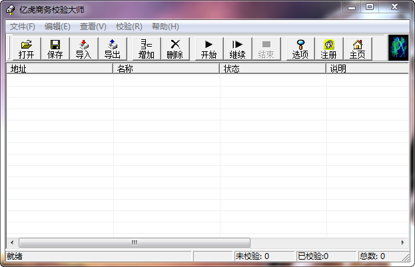Click the horizontal scrollbar thumb
The image size is (415, 267).
pyautogui.click(x=135, y=242)
